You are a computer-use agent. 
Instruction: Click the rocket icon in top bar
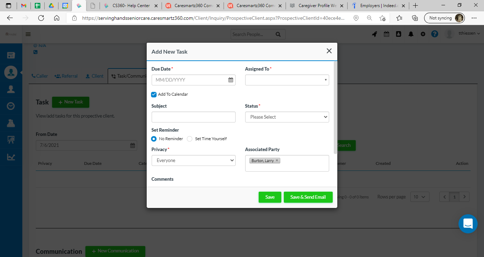(374, 34)
